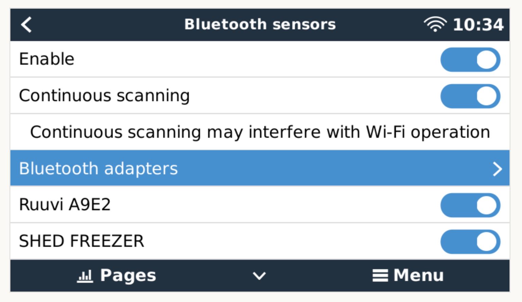The image size is (522, 302).
Task: Disable the Ruuvi A9E2 sensor
Action: (x=470, y=205)
